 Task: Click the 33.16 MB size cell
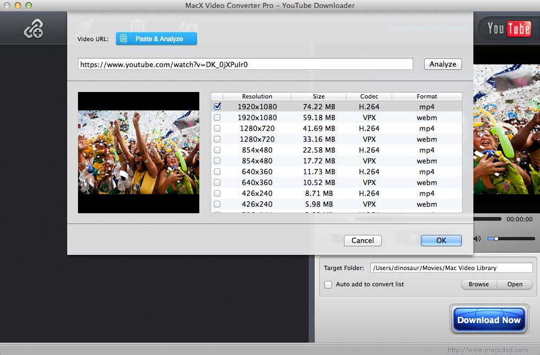(319, 139)
